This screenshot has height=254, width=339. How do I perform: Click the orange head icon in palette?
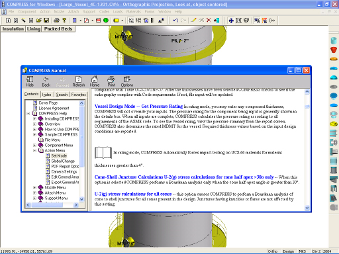pos(334,59)
